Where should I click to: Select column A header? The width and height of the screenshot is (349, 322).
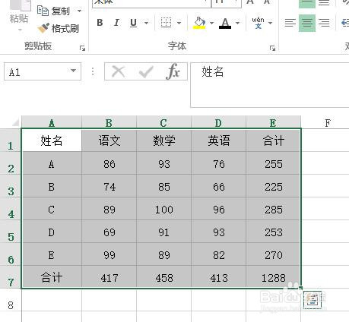[52, 123]
